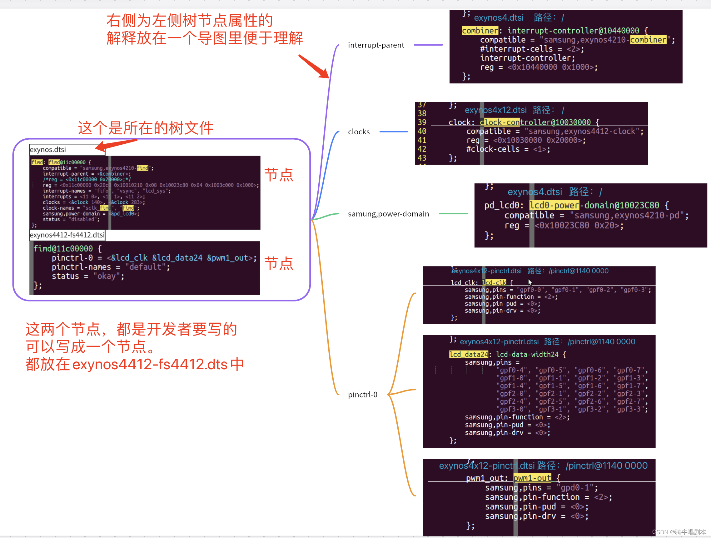
Task: Open the combiner interrupt-controller code image
Action: click(566, 47)
